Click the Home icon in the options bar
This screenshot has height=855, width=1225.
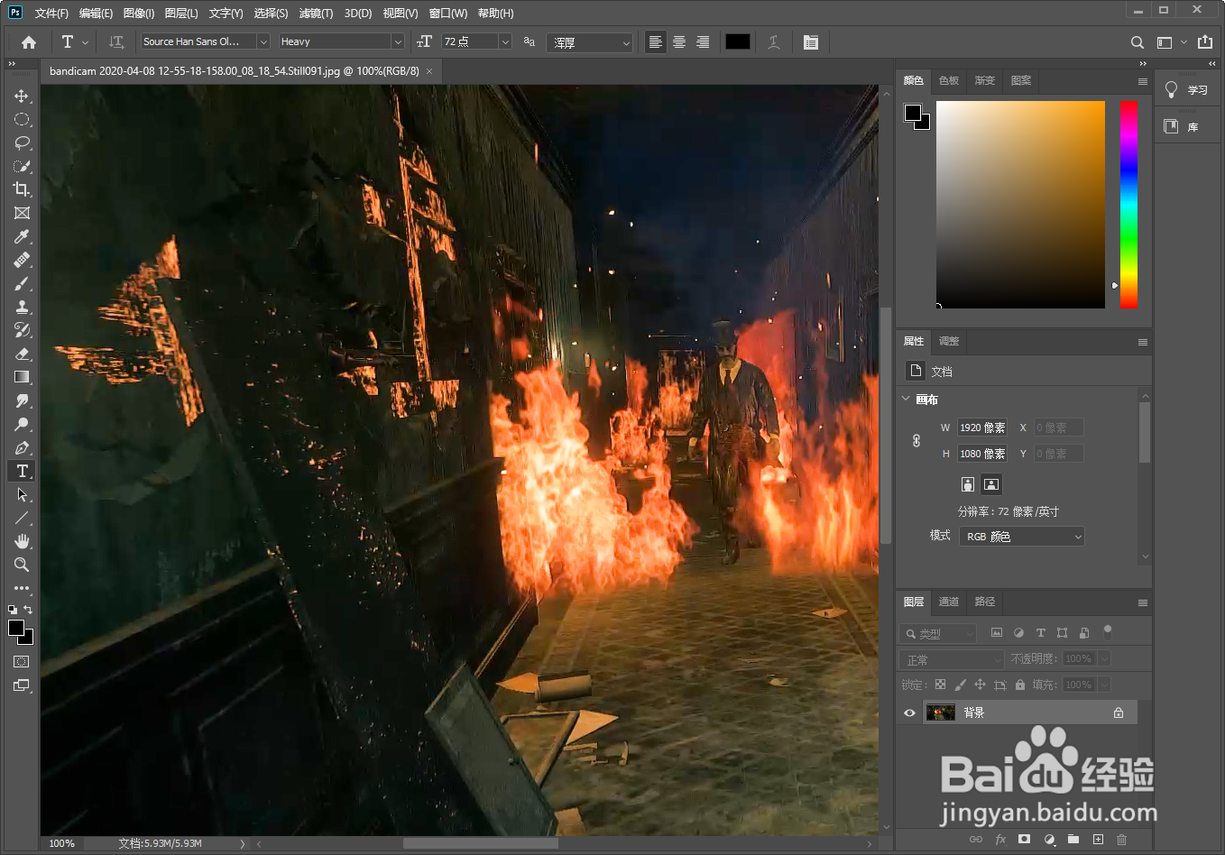coord(29,42)
